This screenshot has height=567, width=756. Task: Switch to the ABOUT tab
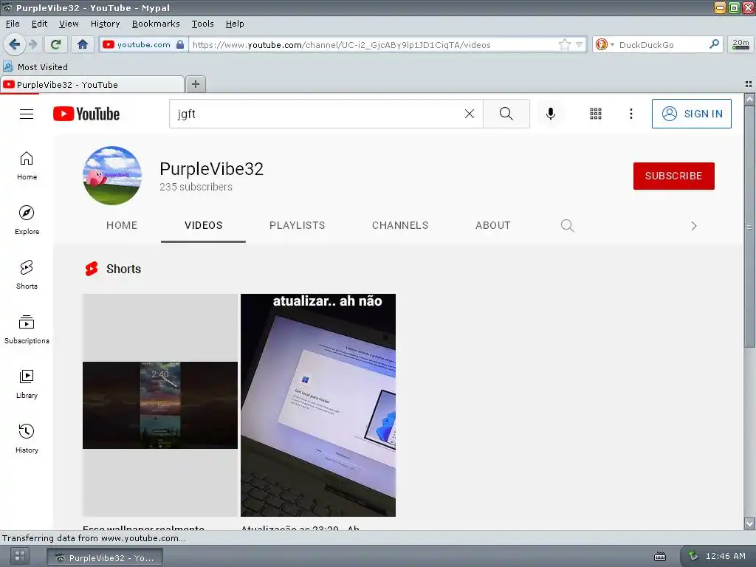[x=492, y=226]
